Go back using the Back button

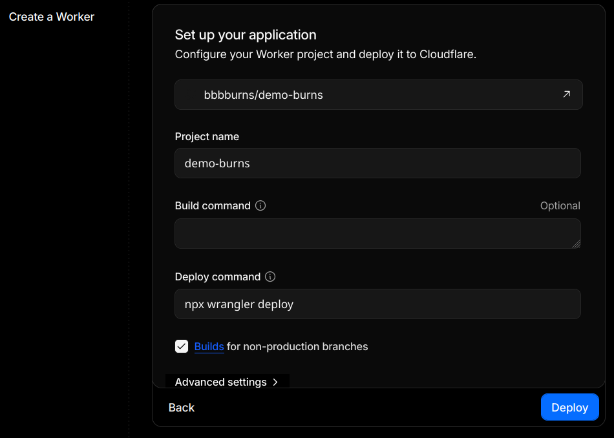(x=182, y=408)
